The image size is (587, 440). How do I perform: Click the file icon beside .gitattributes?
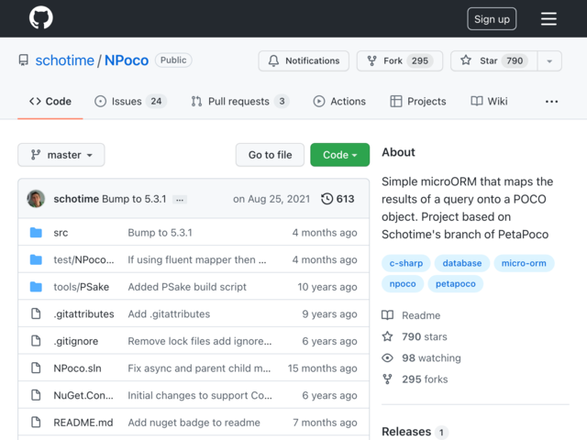(36, 313)
